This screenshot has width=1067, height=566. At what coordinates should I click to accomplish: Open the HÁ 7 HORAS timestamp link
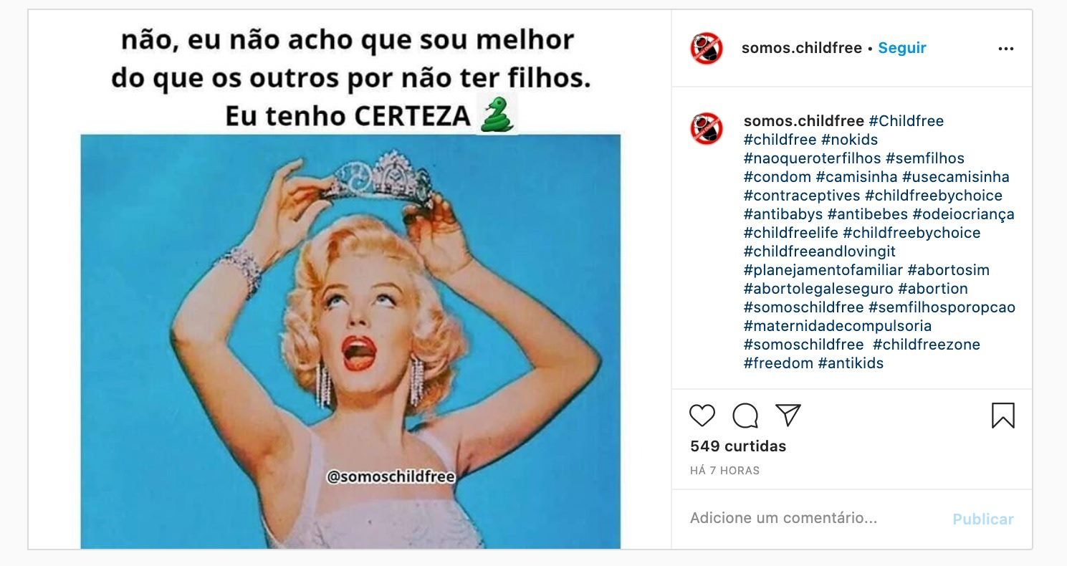pyautogui.click(x=724, y=471)
